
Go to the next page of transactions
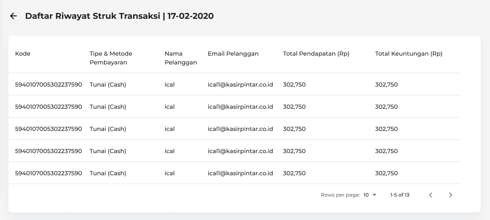pos(450,195)
